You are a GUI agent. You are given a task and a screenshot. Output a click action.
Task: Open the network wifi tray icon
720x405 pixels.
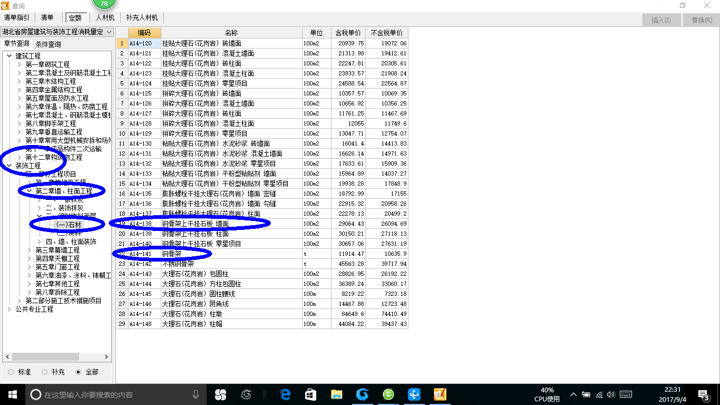pos(599,394)
